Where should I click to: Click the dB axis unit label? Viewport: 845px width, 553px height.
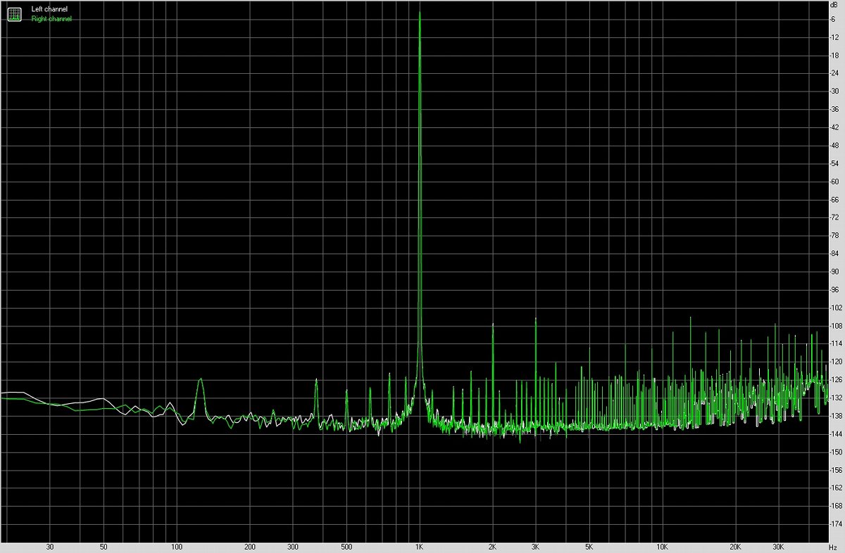click(x=835, y=6)
